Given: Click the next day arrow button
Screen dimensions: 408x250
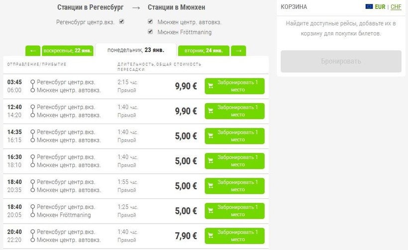Looking at the screenshot, I should point(238,51).
